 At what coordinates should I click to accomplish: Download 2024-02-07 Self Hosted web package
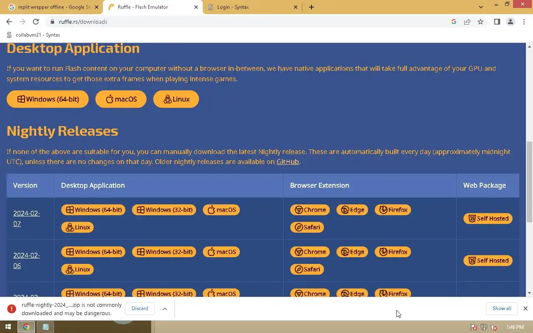point(488,219)
